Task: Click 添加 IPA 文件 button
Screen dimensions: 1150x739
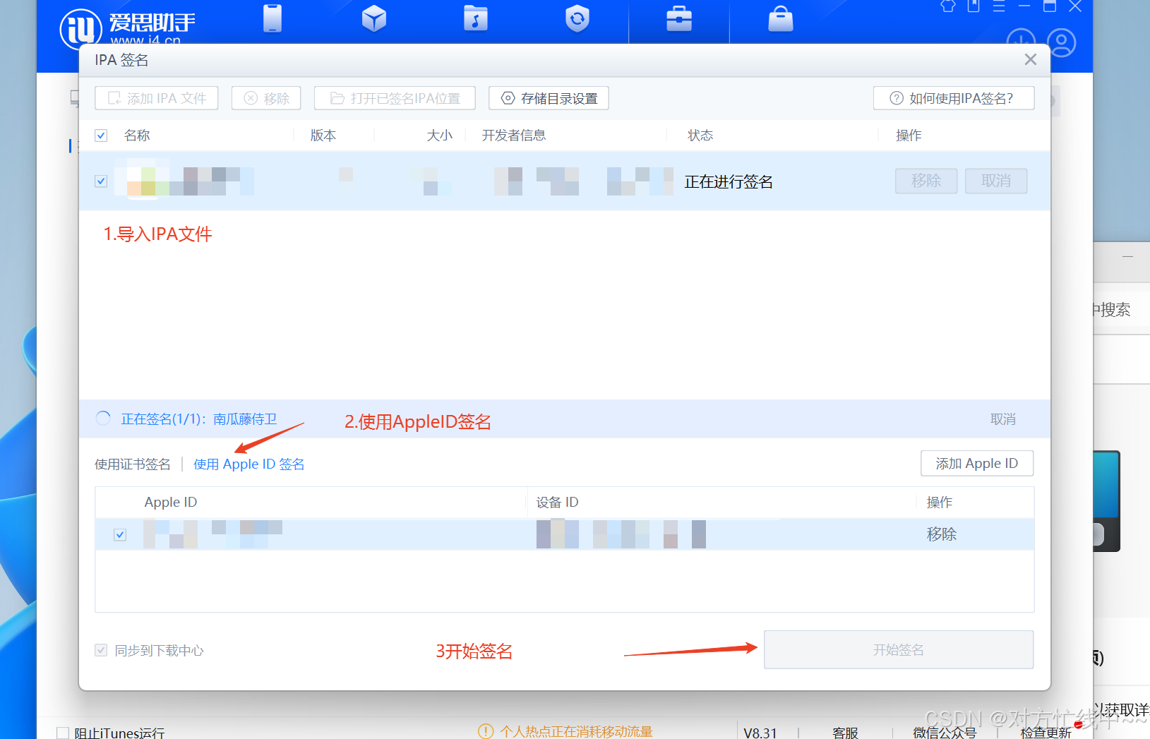Action: (157, 98)
